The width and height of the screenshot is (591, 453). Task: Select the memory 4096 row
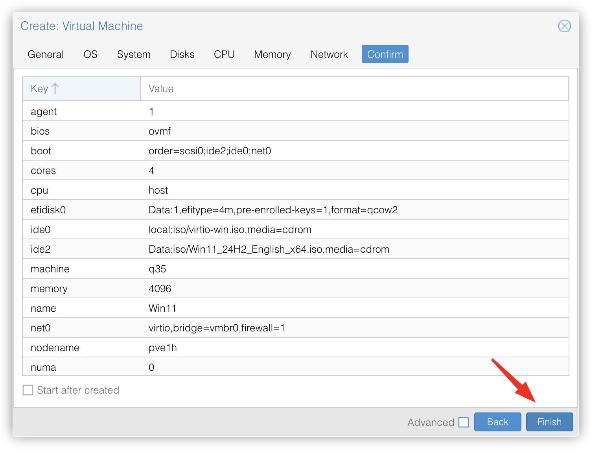[160, 288]
